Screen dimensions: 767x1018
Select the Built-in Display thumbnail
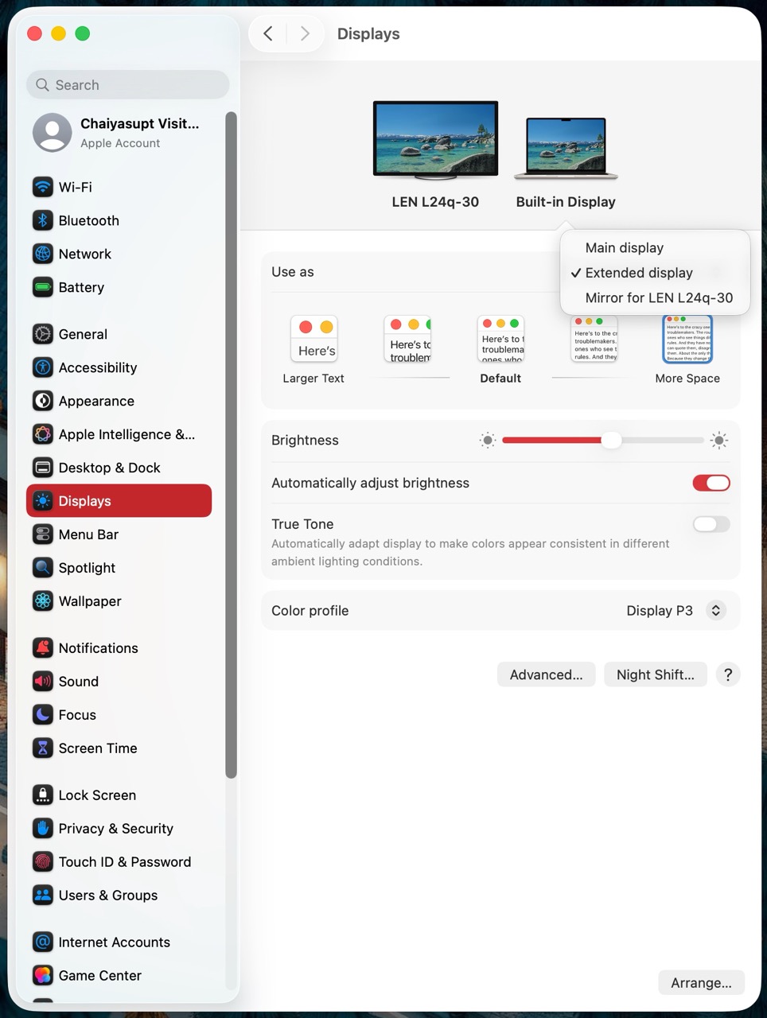click(566, 149)
